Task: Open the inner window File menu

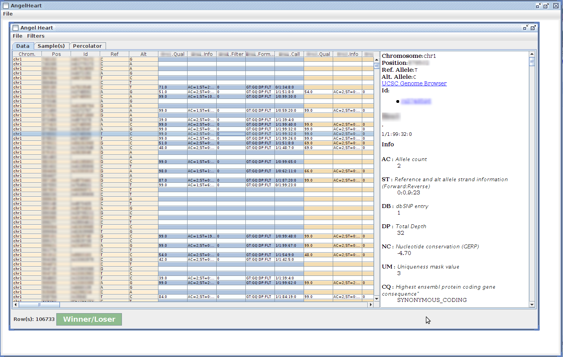Action: (x=17, y=36)
